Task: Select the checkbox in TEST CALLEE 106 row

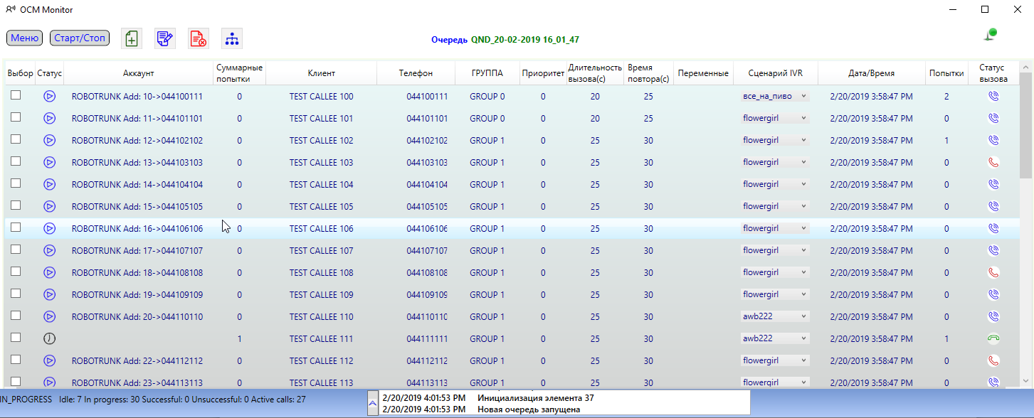Action: [x=16, y=227]
